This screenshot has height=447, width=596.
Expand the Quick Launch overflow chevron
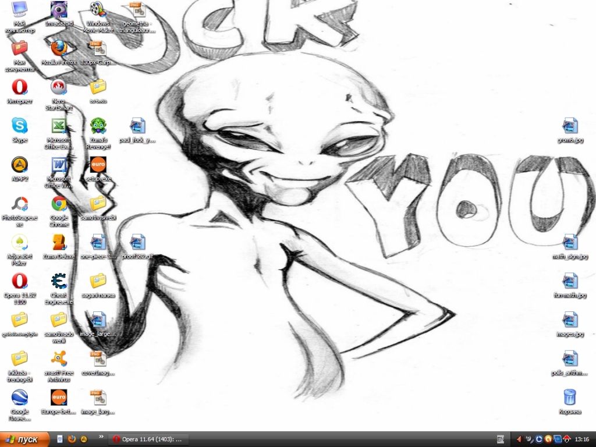pos(101,436)
